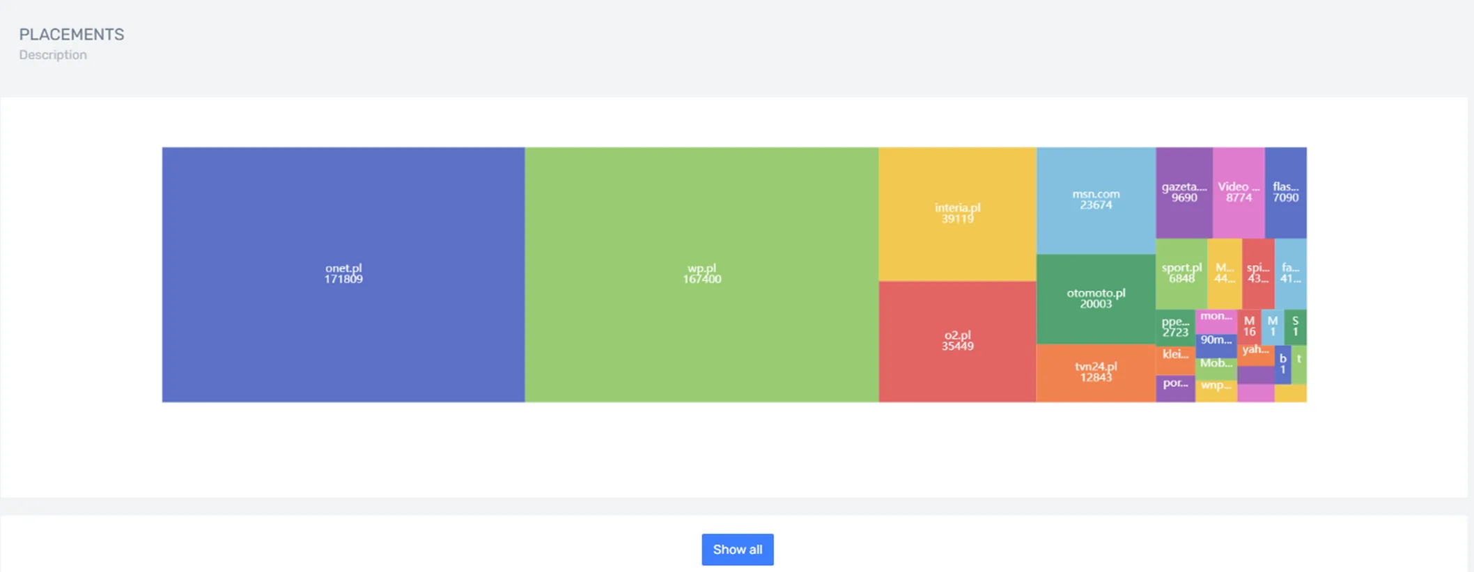This screenshot has width=1474, height=572.
Task: Click the blue flas... tile with 7090
Action: (x=1285, y=192)
